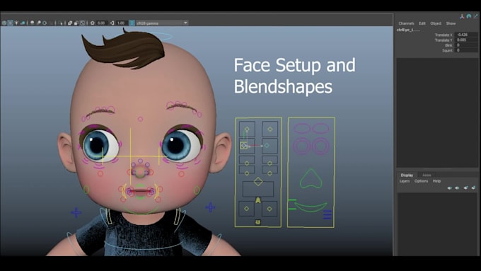Select the blue plus control beside left shoulder
Screen dimensions: 481x271
point(76,212)
